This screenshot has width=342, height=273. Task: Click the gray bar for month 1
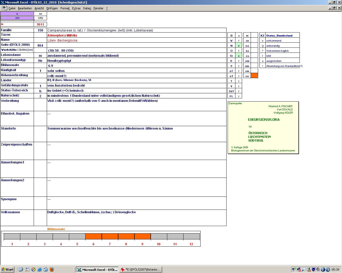tap(12, 236)
